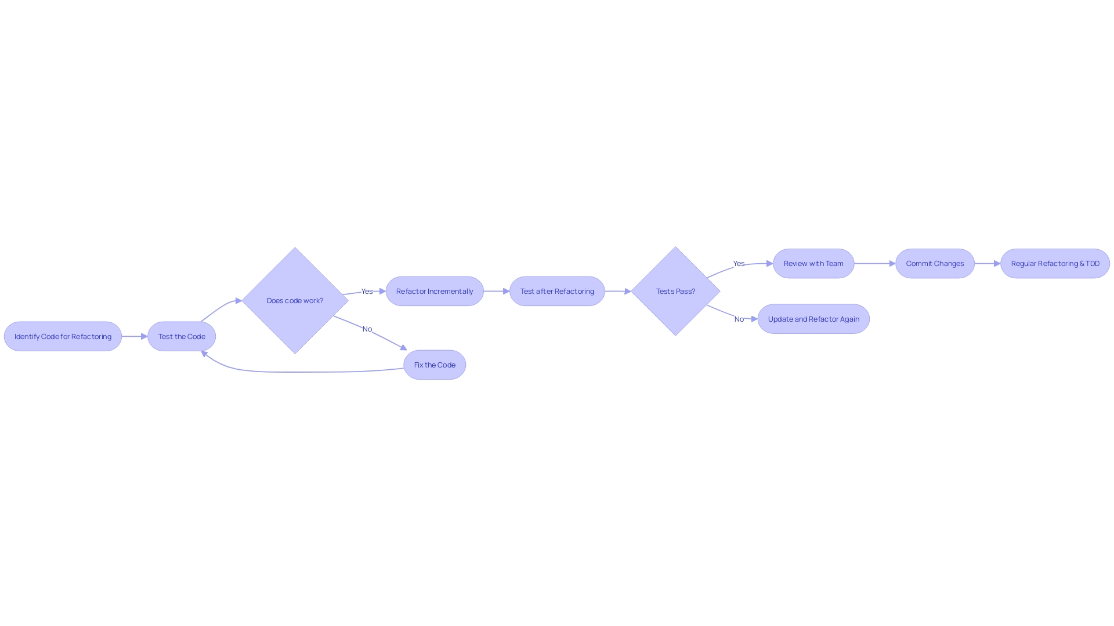
Task: Click the 'Refactor Incrementally' process node
Action: point(435,290)
